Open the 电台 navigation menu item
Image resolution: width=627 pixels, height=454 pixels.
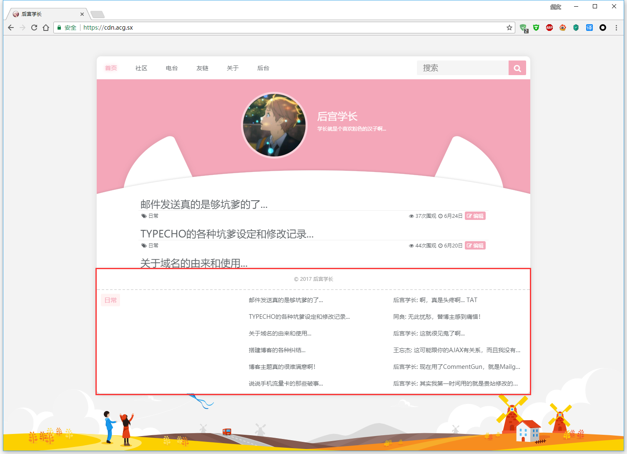point(172,68)
